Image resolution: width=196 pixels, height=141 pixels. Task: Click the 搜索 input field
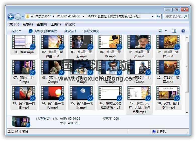(174, 17)
